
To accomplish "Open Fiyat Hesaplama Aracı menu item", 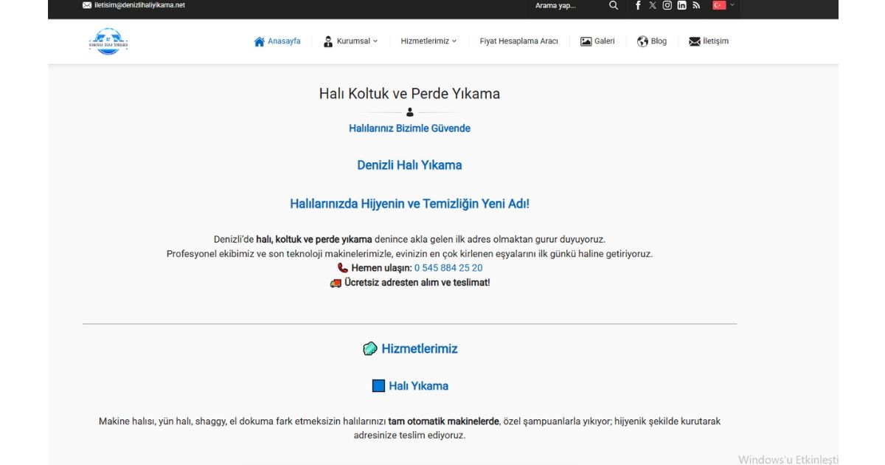I will tap(518, 41).
